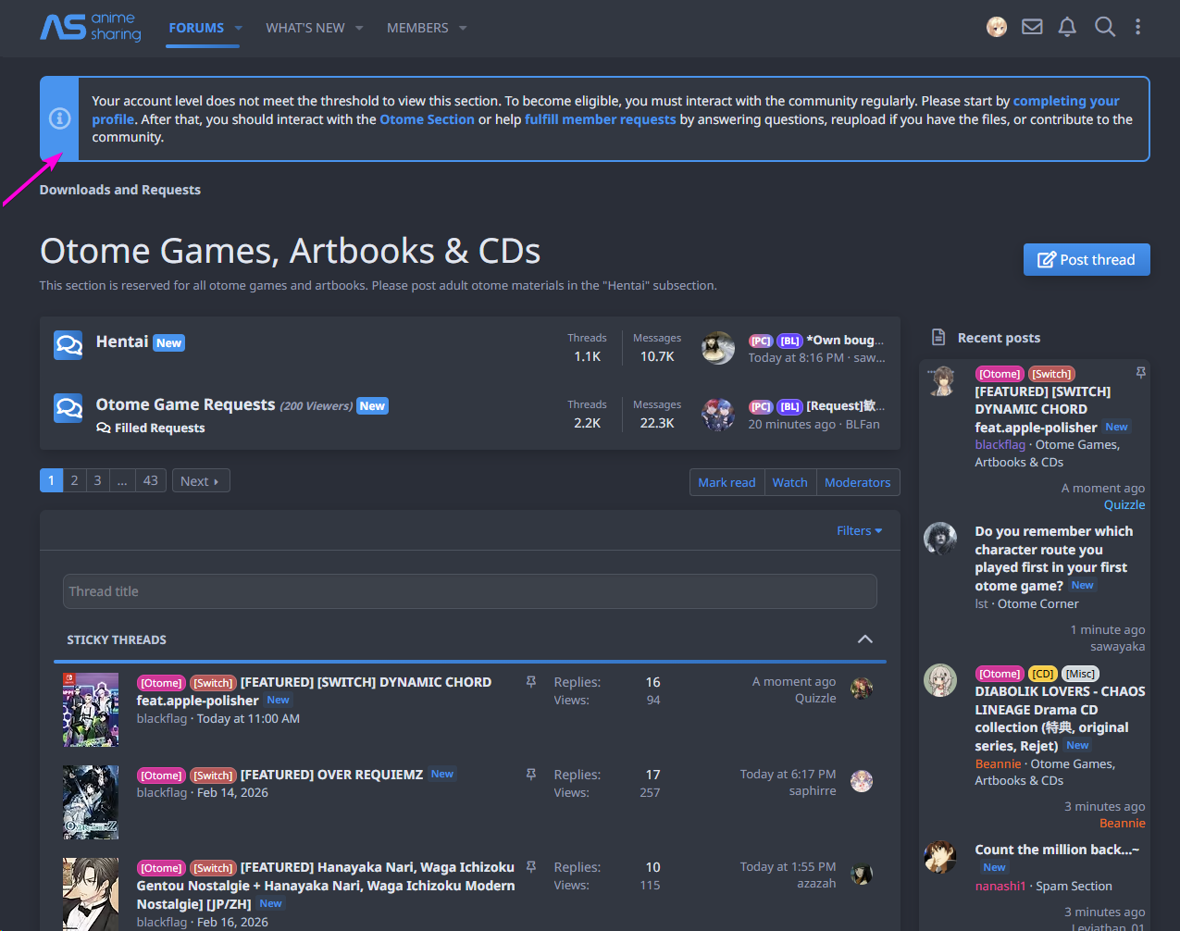Click the Otome Game Requests forum icon
1180x931 pixels.
click(68, 407)
